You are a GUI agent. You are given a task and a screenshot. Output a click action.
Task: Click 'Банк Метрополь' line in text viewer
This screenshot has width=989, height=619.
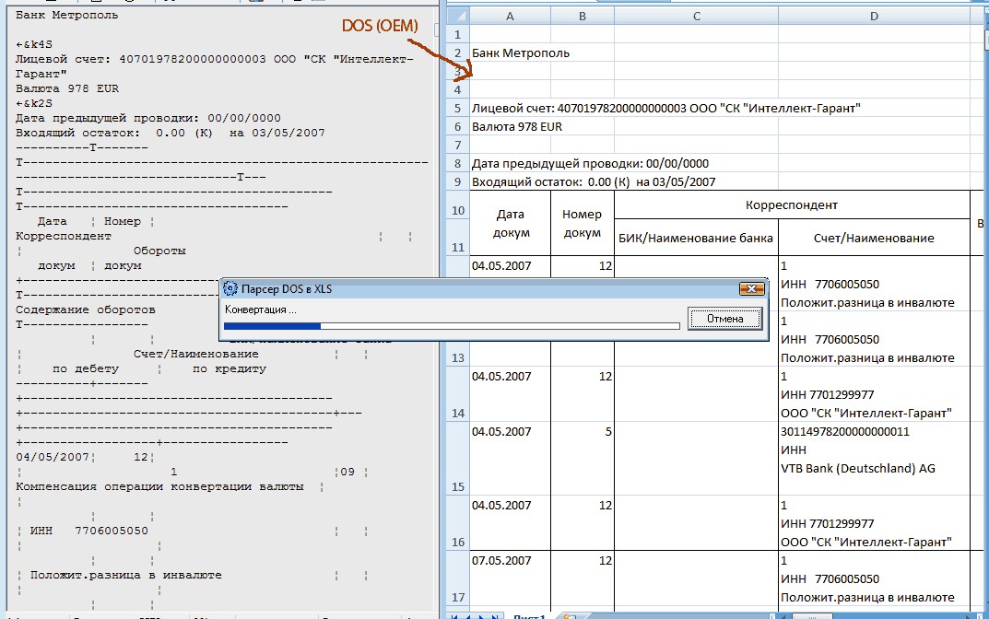[67, 15]
